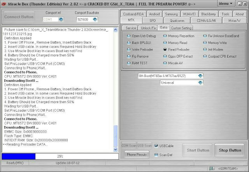Click the 29% progress bar
This screenshot has height=172, width=249.
click(60, 156)
